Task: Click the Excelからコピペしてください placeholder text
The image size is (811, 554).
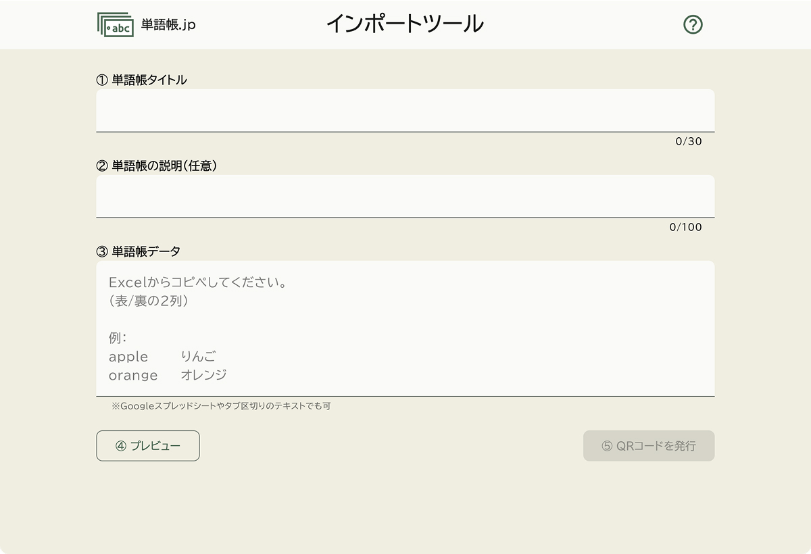Action: pos(198,282)
